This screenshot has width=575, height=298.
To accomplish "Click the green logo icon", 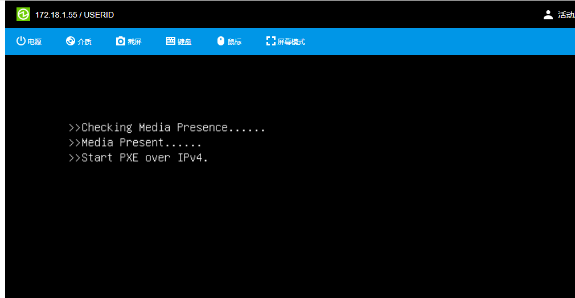I will [23, 14].
